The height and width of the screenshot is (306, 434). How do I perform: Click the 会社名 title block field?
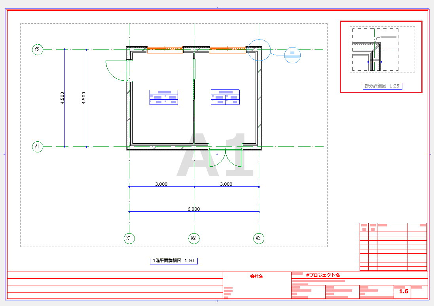(257, 276)
